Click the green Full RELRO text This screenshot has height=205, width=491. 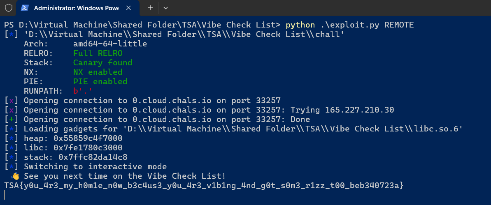98,53
